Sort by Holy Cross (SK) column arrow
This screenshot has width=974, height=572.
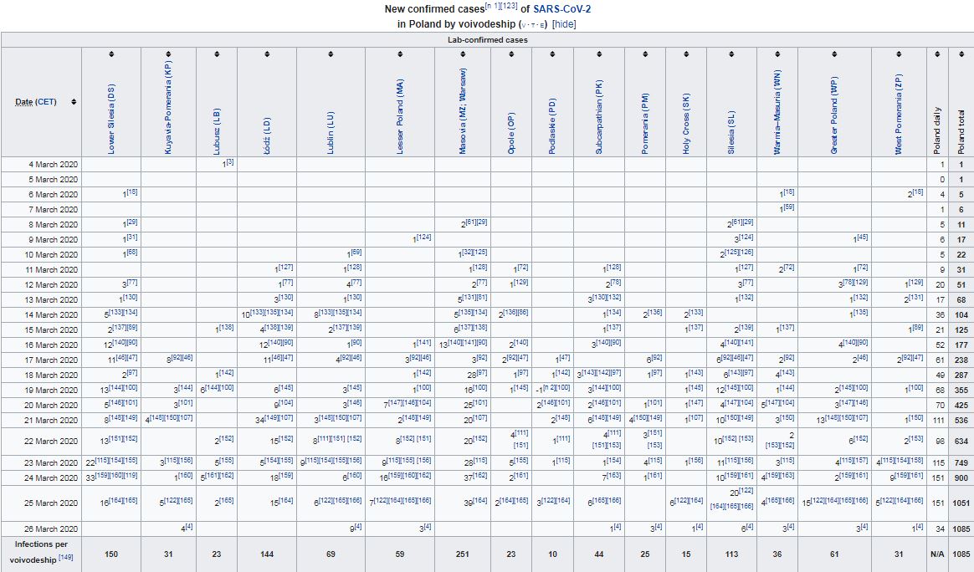click(x=686, y=54)
